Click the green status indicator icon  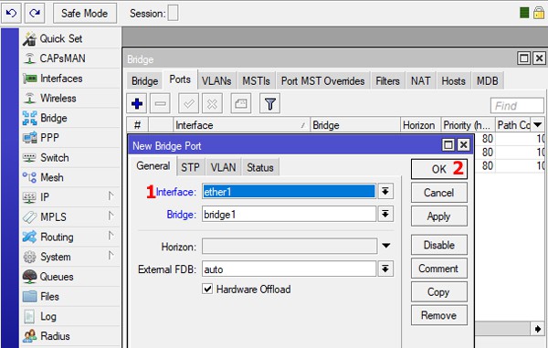(524, 14)
